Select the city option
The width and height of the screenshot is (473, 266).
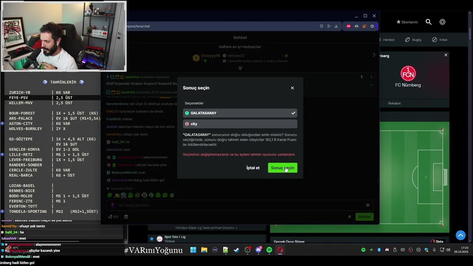click(x=240, y=124)
